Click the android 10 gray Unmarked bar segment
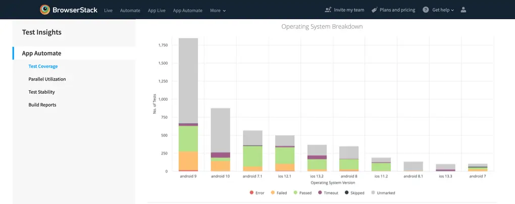The image size is (515, 204). 220,130
